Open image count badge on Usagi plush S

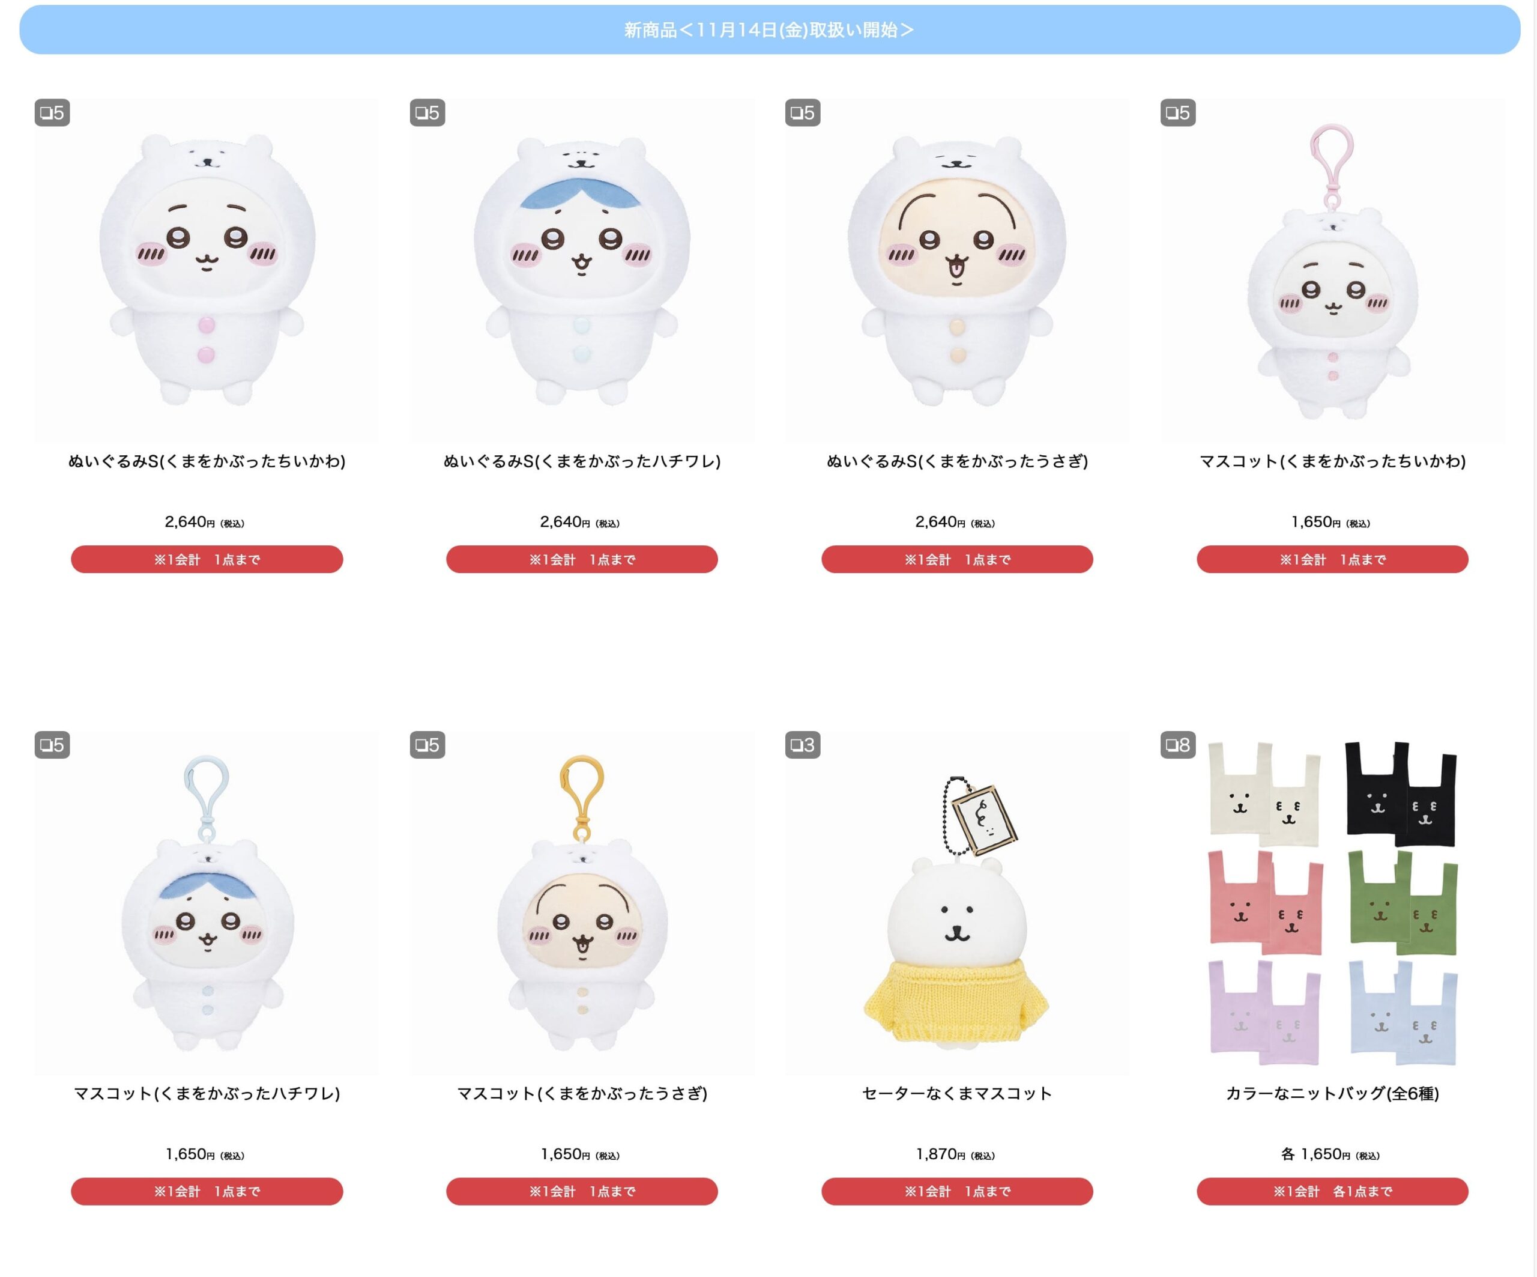(x=802, y=113)
